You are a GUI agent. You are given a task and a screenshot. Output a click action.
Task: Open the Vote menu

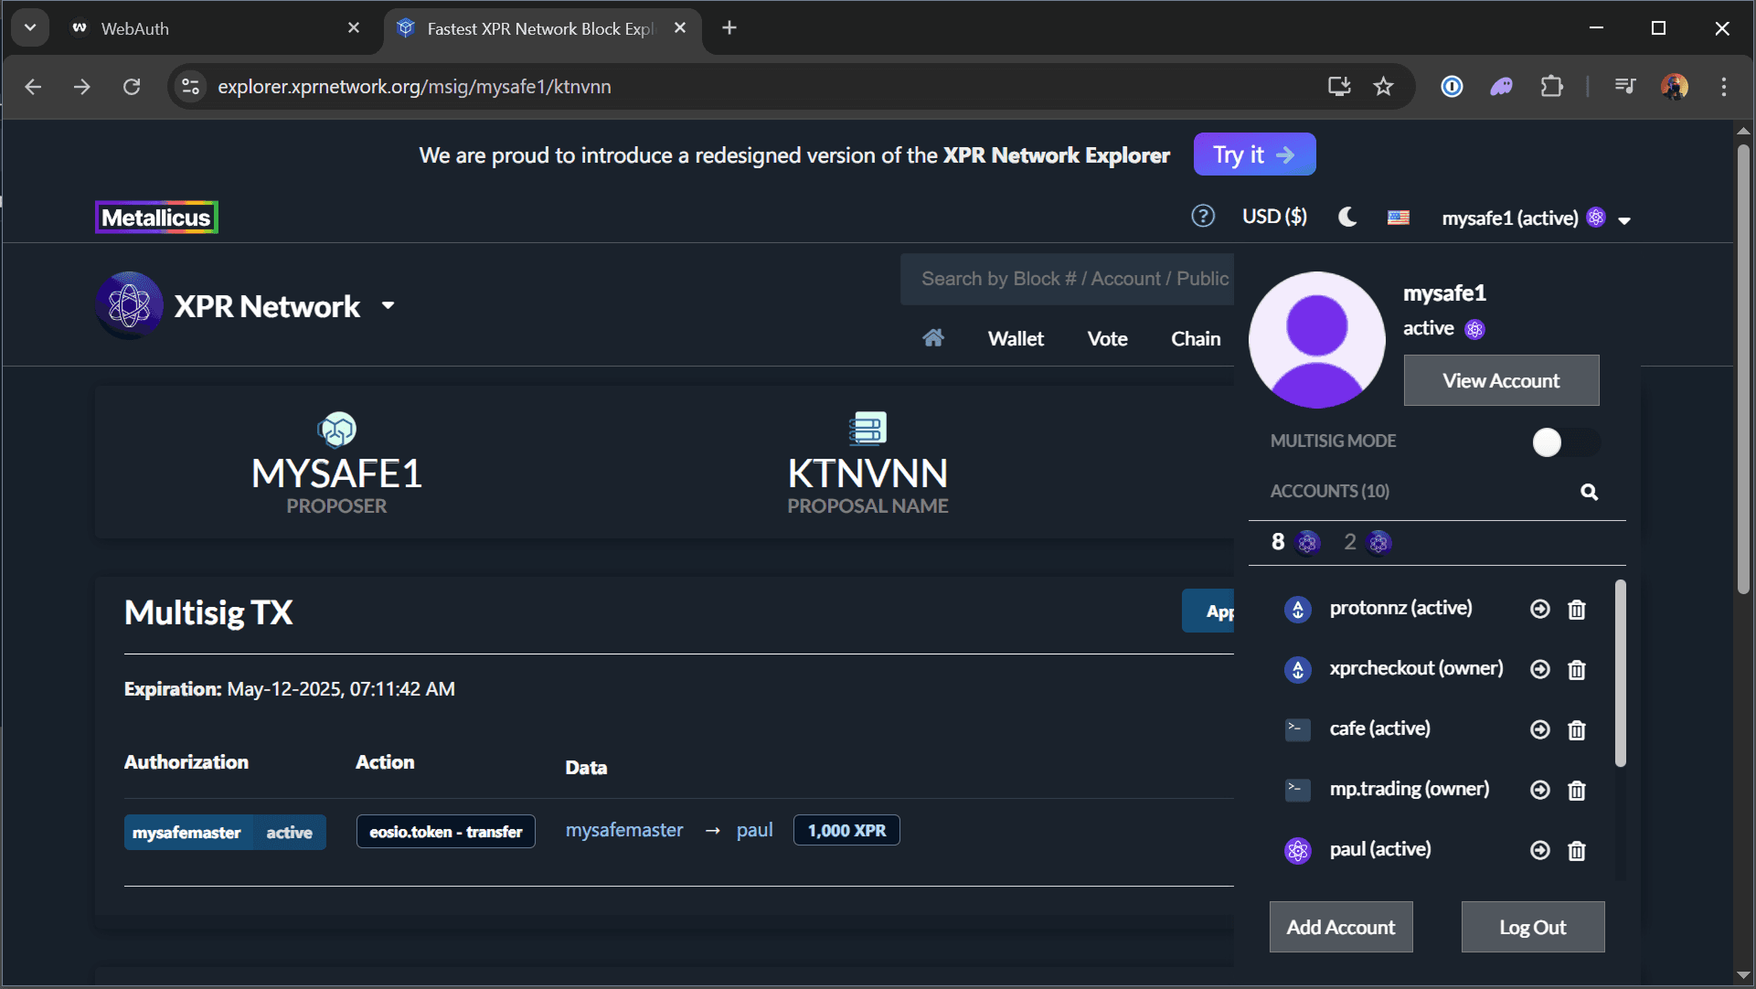click(1107, 338)
